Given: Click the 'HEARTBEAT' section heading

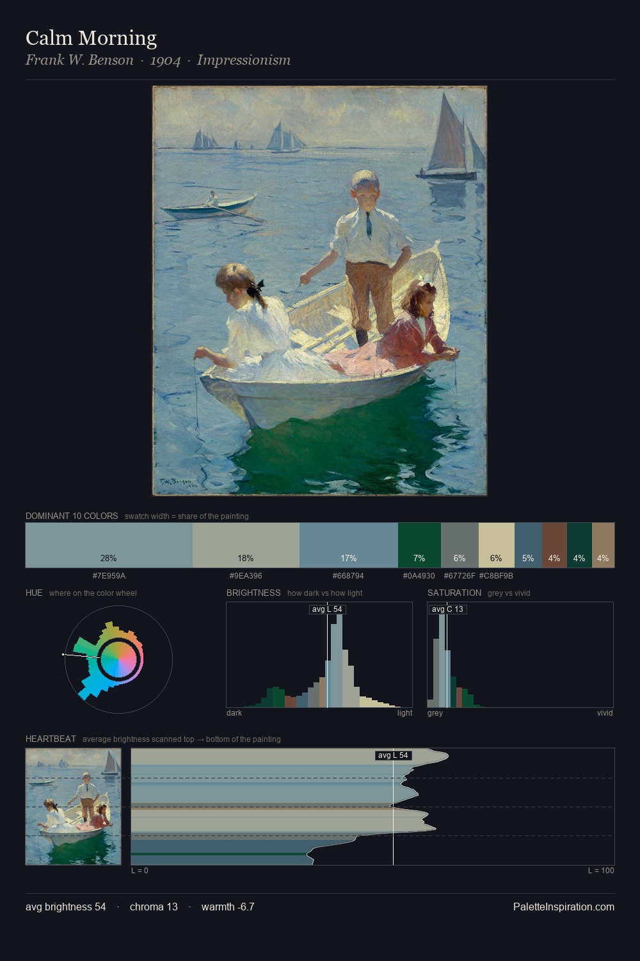Looking at the screenshot, I should point(51,739).
